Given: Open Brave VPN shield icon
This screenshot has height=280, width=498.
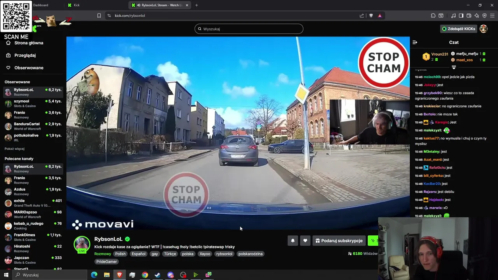Looking at the screenshot, I should click(x=484, y=16).
